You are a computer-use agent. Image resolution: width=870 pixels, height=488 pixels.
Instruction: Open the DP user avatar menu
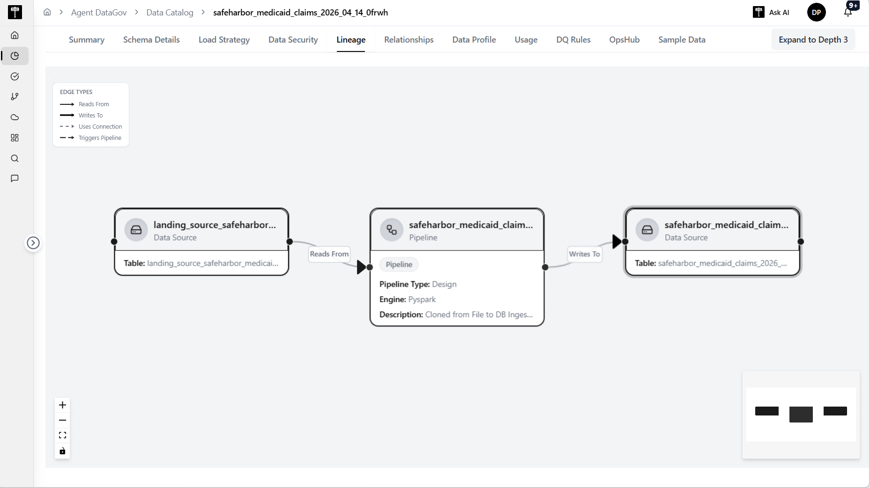[816, 13]
